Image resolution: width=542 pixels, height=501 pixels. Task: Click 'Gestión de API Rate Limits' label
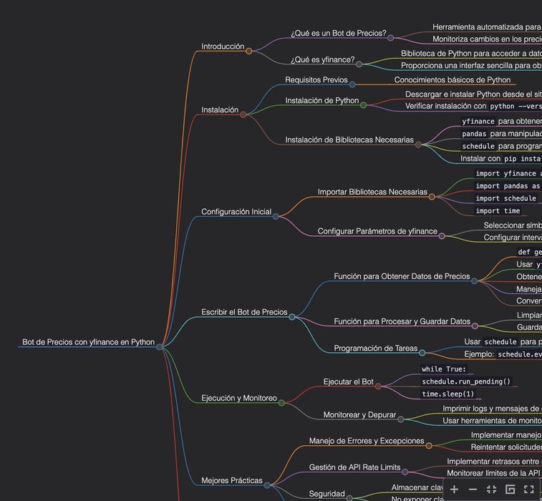pyautogui.click(x=355, y=467)
